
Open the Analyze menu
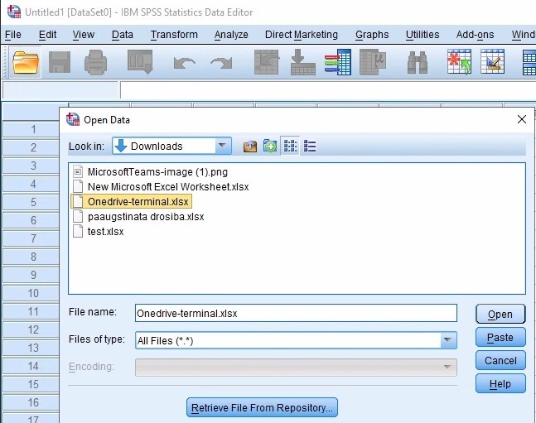click(x=231, y=35)
